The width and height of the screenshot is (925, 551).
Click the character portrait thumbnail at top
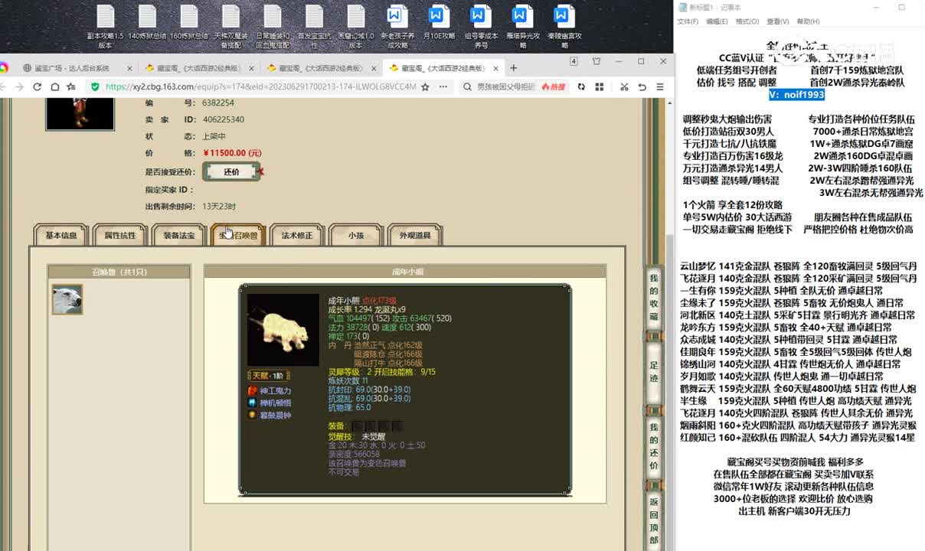click(80, 113)
